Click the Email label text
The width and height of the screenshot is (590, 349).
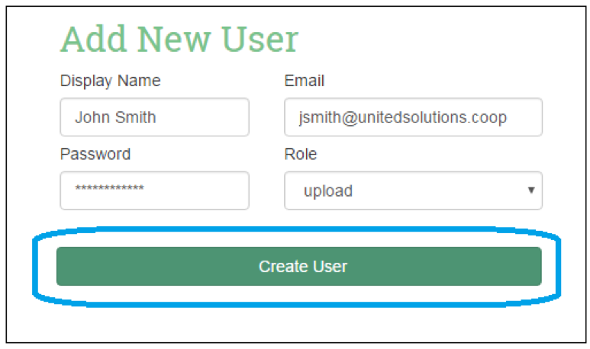point(305,81)
